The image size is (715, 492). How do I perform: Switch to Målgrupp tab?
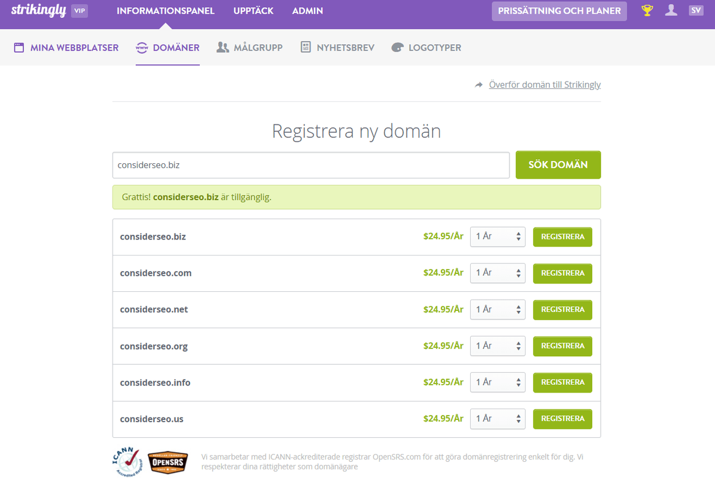[249, 48]
